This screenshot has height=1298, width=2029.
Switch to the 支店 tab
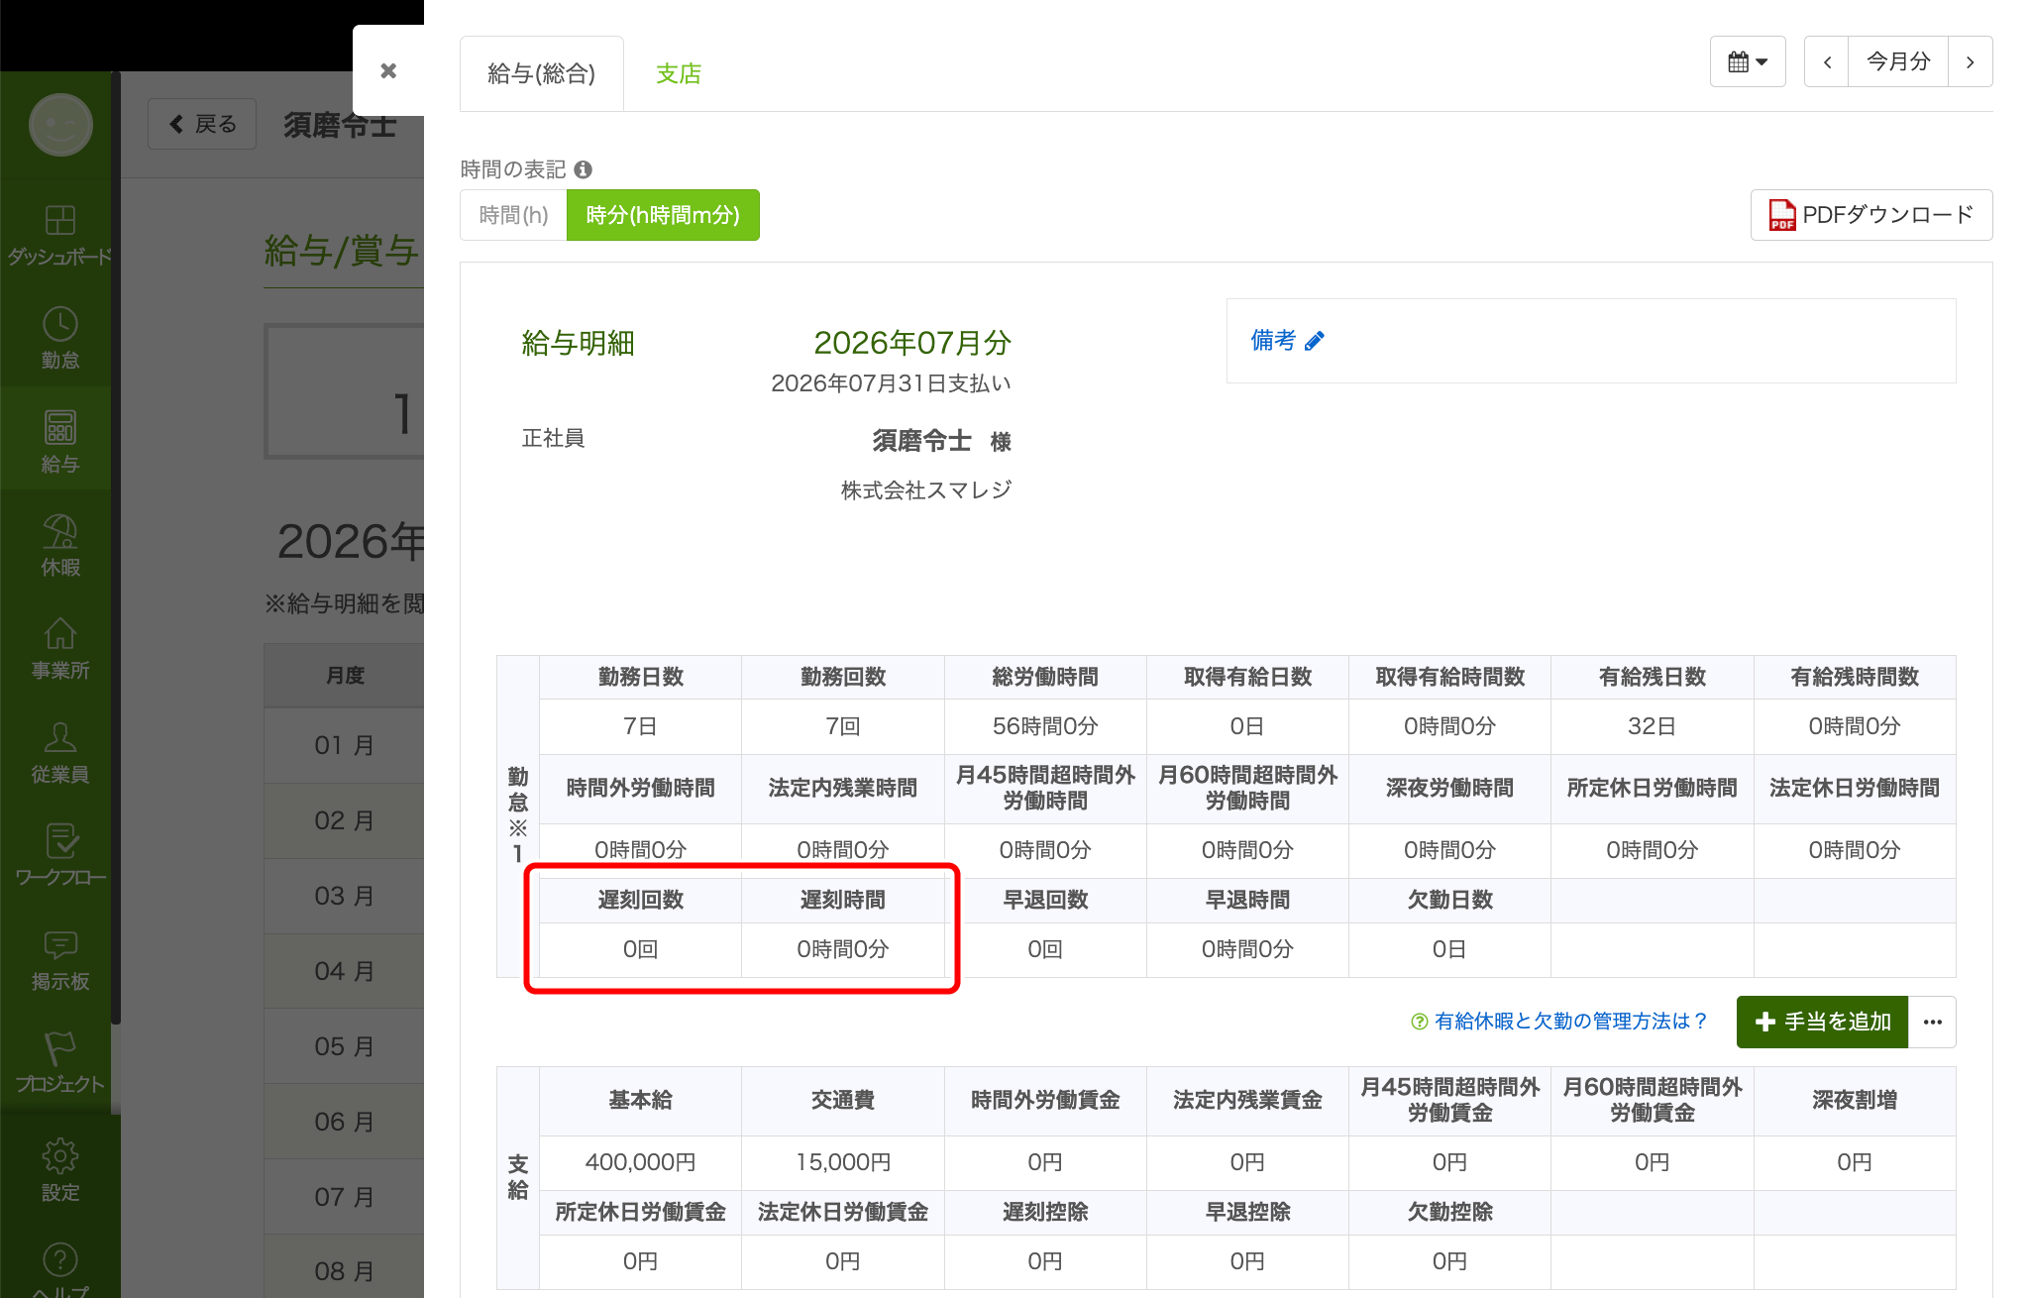679,73
